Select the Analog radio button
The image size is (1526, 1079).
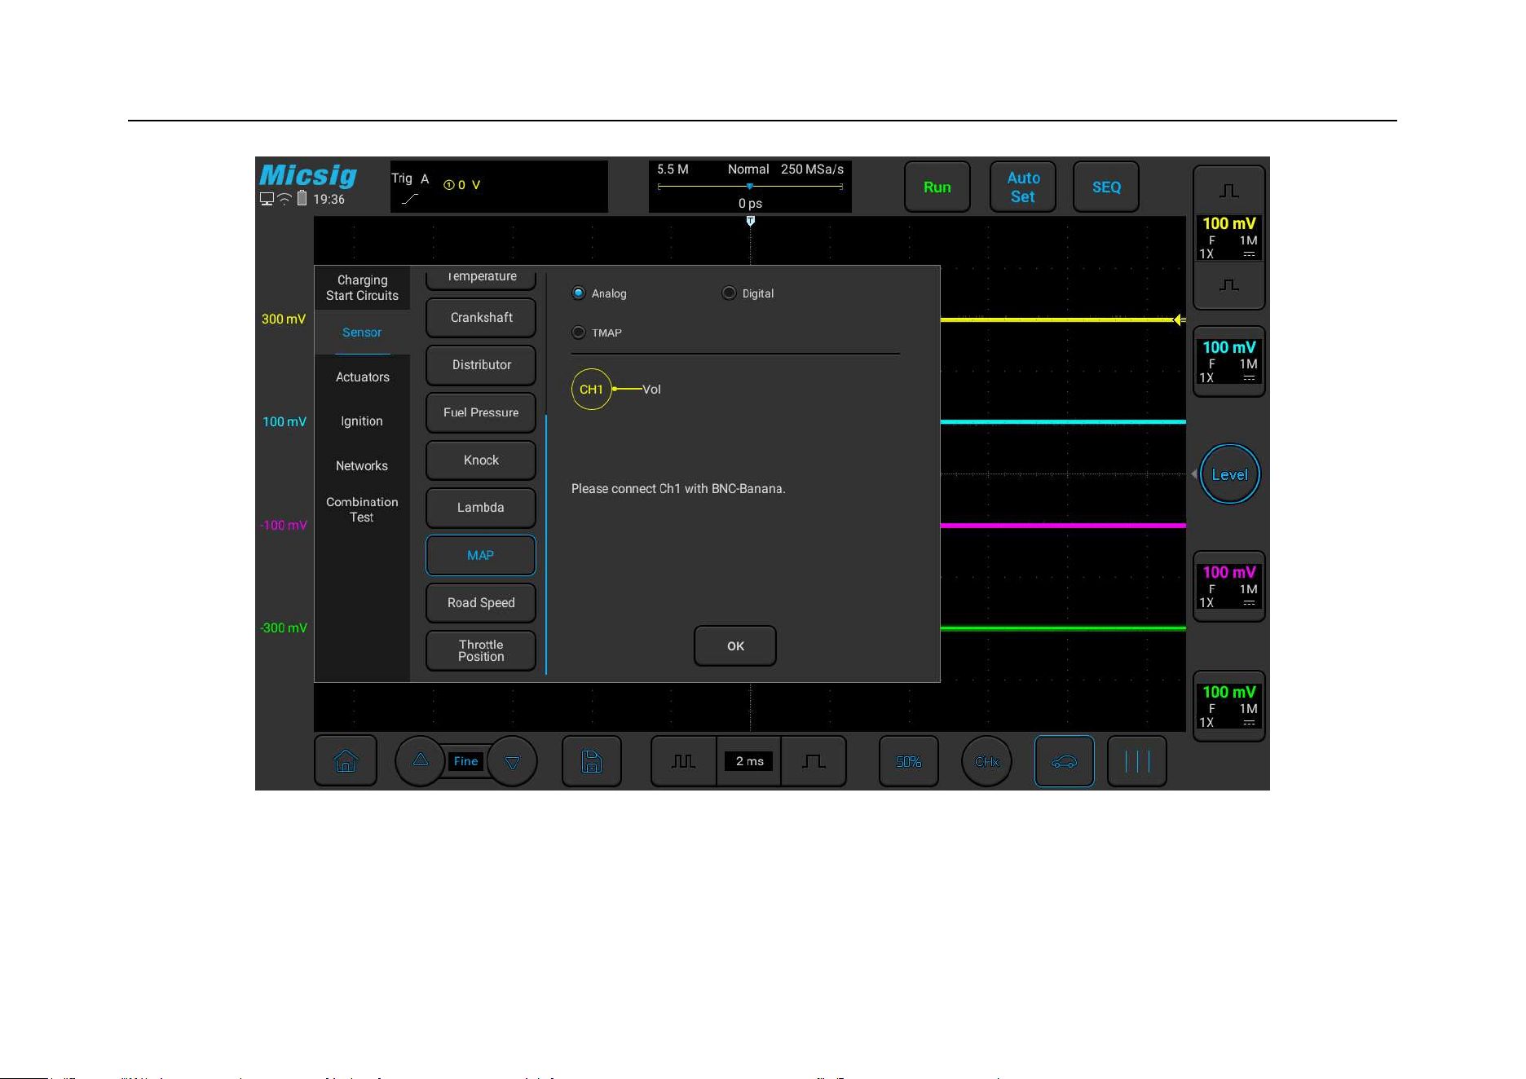pos(579,293)
